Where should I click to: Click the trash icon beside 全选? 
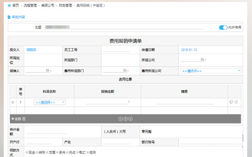coord(24,119)
